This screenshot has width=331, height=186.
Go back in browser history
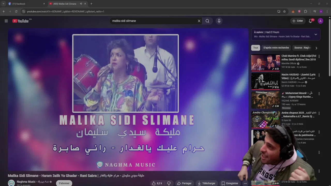(4, 11)
